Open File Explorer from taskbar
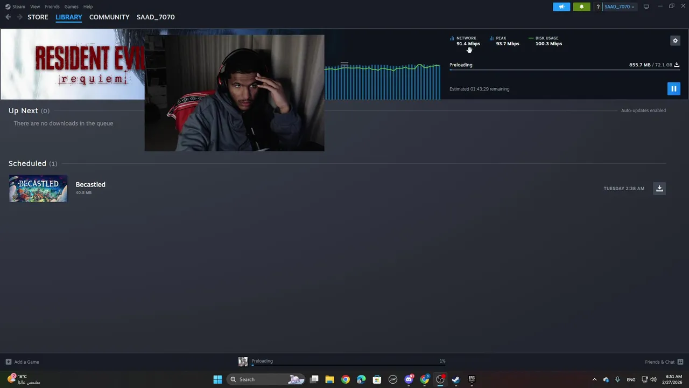The height and width of the screenshot is (388, 689). [x=329, y=379]
